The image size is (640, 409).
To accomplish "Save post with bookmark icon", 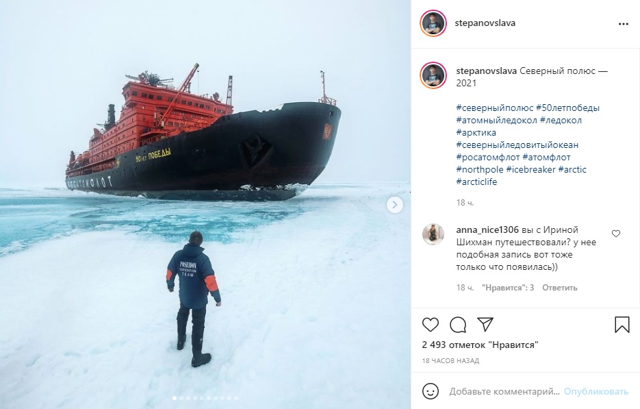I will 622,325.
